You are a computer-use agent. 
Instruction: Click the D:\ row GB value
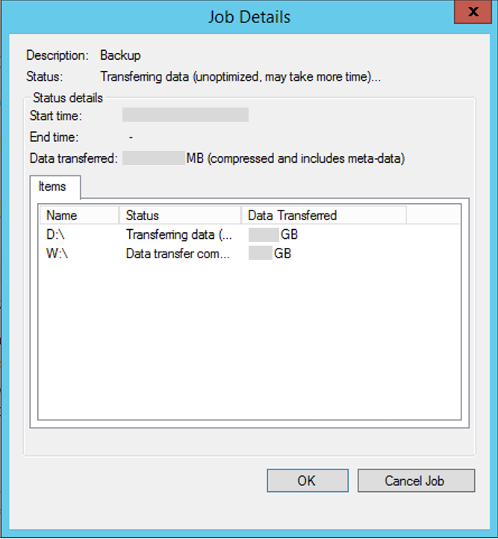click(273, 234)
